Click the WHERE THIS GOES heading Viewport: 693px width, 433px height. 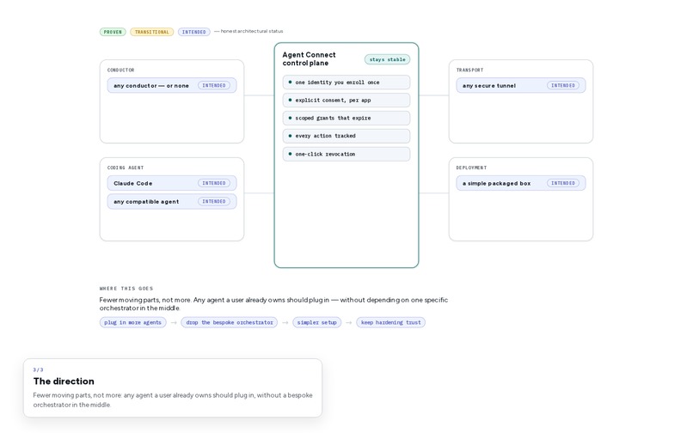pos(126,289)
